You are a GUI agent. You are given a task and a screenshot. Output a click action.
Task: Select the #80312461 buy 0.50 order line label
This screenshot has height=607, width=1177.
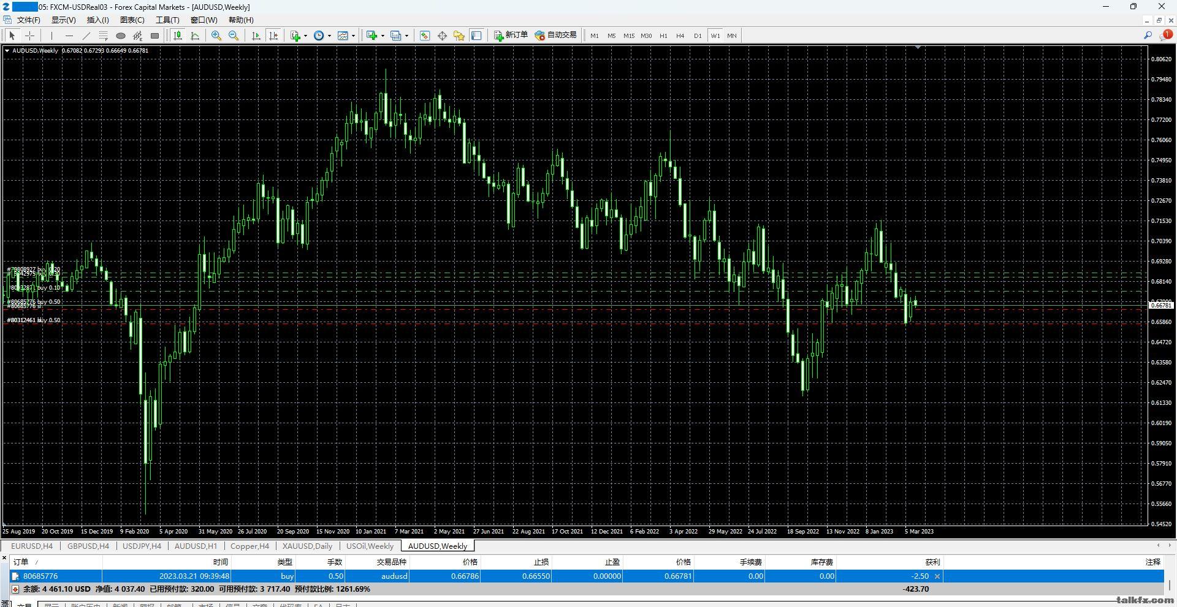point(34,320)
